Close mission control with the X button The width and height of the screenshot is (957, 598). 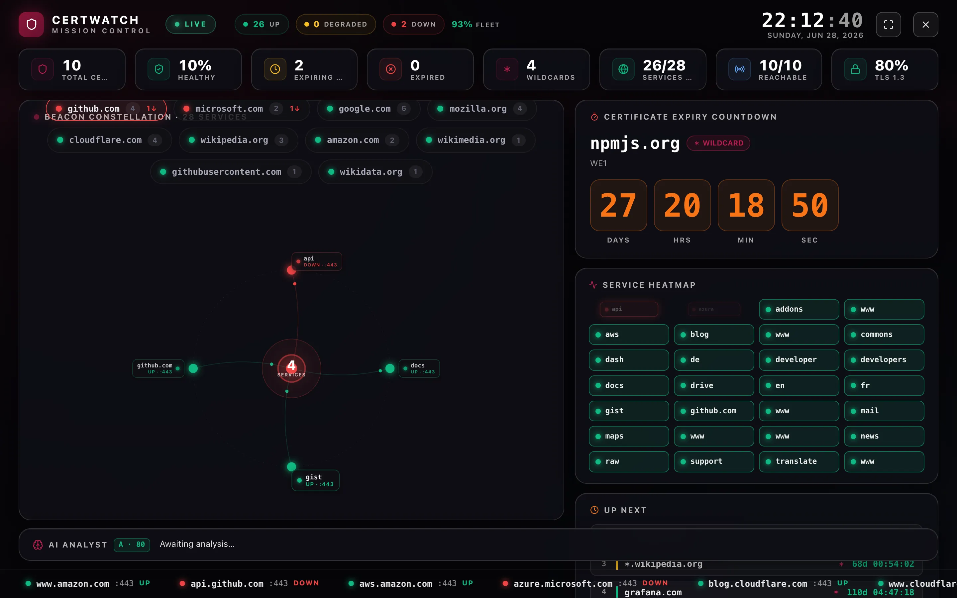(925, 25)
